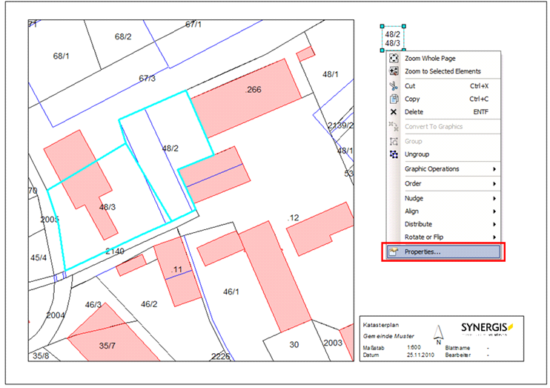Expand the Order submenu arrow
Viewport: 550px width, 388px height.
494,183
